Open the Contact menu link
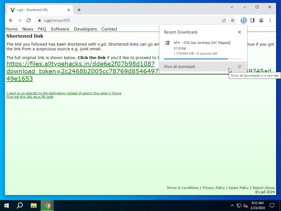This screenshot has height=211, width=281. click(109, 29)
